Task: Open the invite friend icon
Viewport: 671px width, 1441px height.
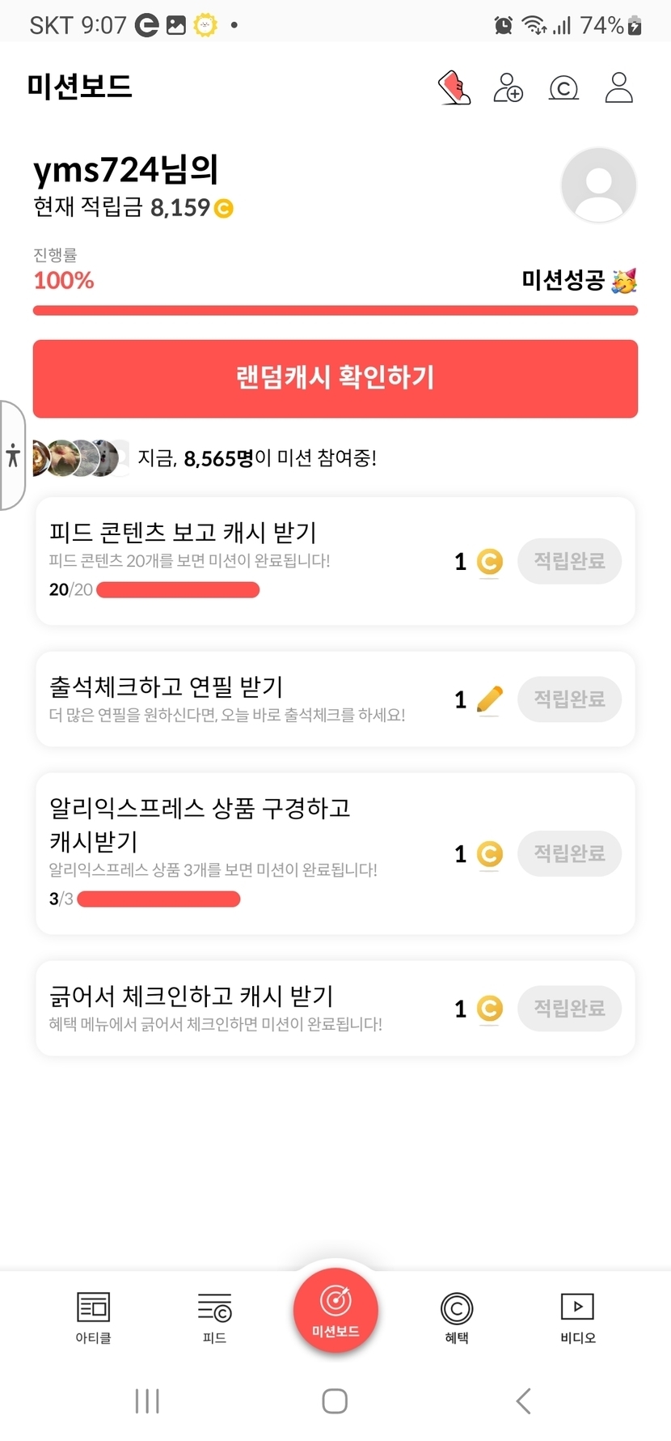Action: (509, 87)
